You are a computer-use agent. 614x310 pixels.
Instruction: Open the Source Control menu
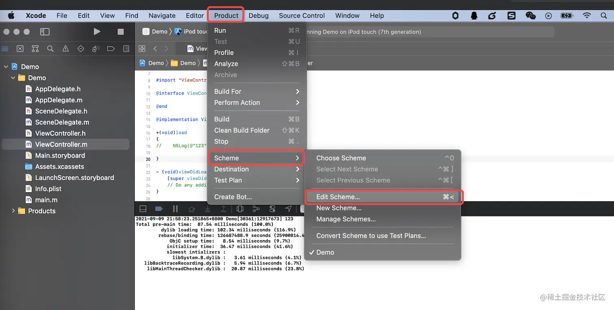coord(302,15)
